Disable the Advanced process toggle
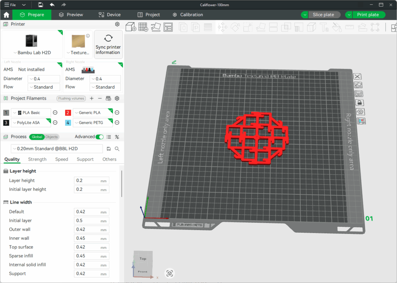 click(x=100, y=137)
